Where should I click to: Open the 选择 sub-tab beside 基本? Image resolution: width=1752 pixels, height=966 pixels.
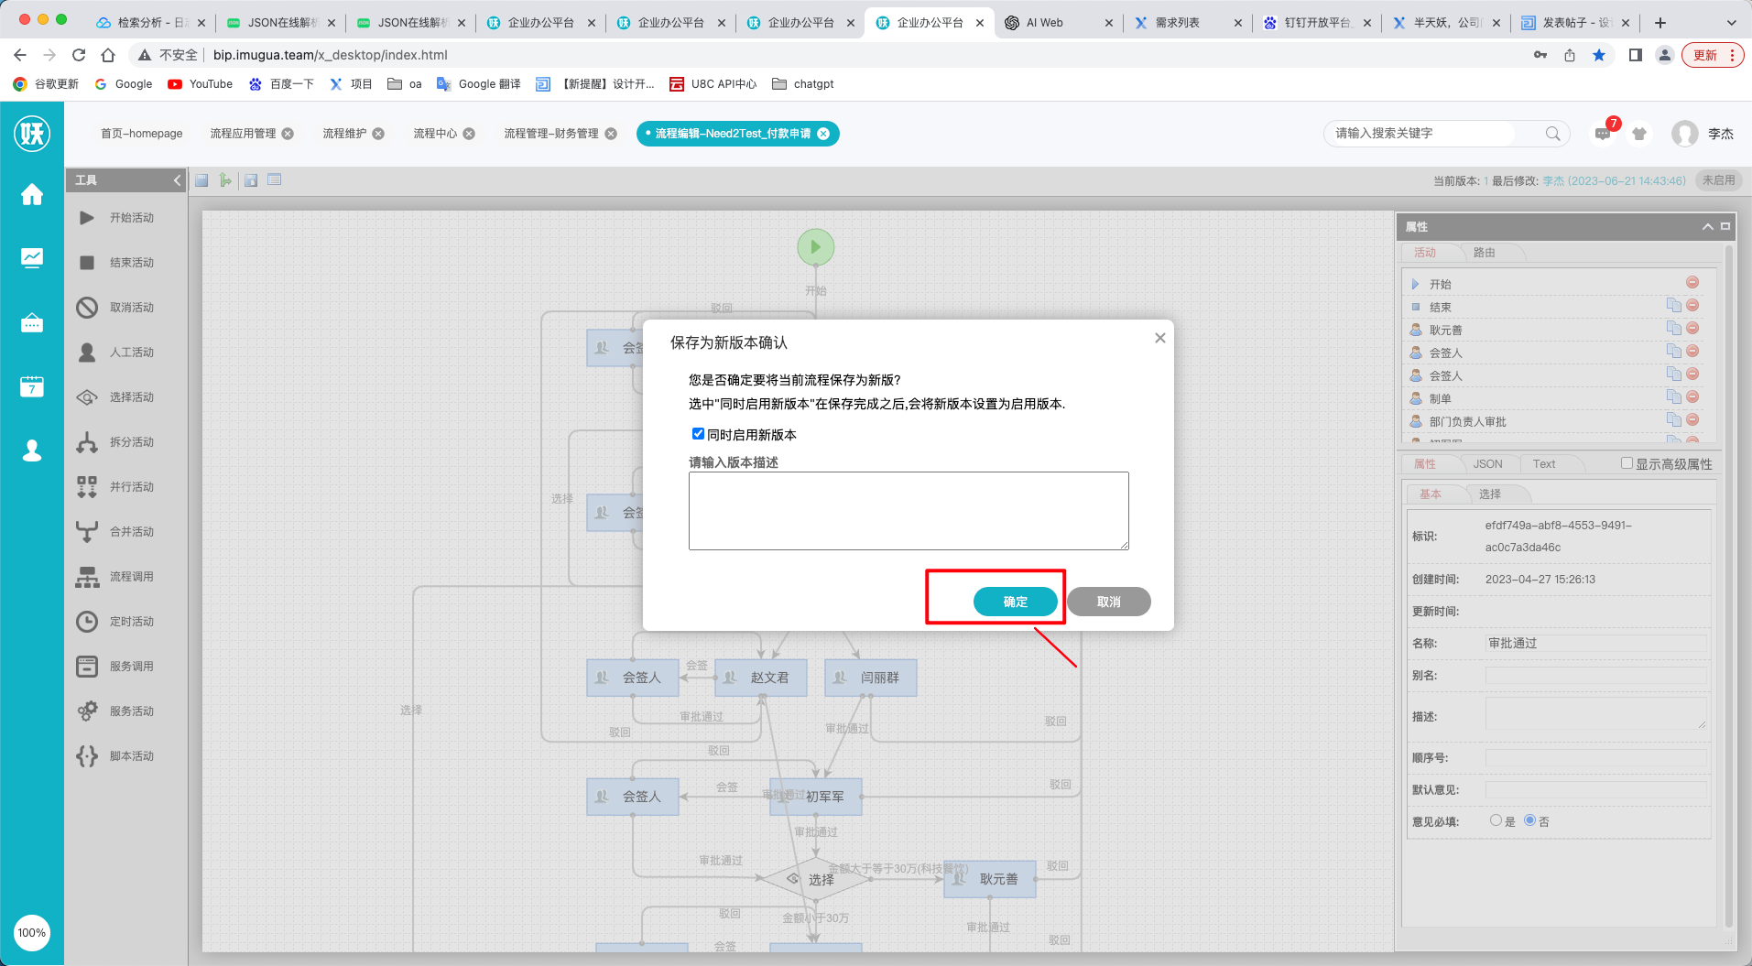click(x=1490, y=494)
